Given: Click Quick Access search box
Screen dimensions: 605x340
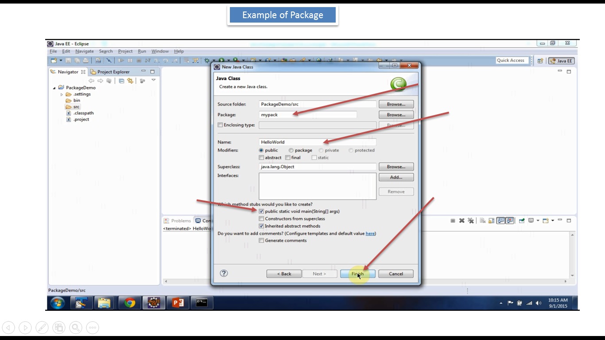Looking at the screenshot, I should [x=512, y=61].
